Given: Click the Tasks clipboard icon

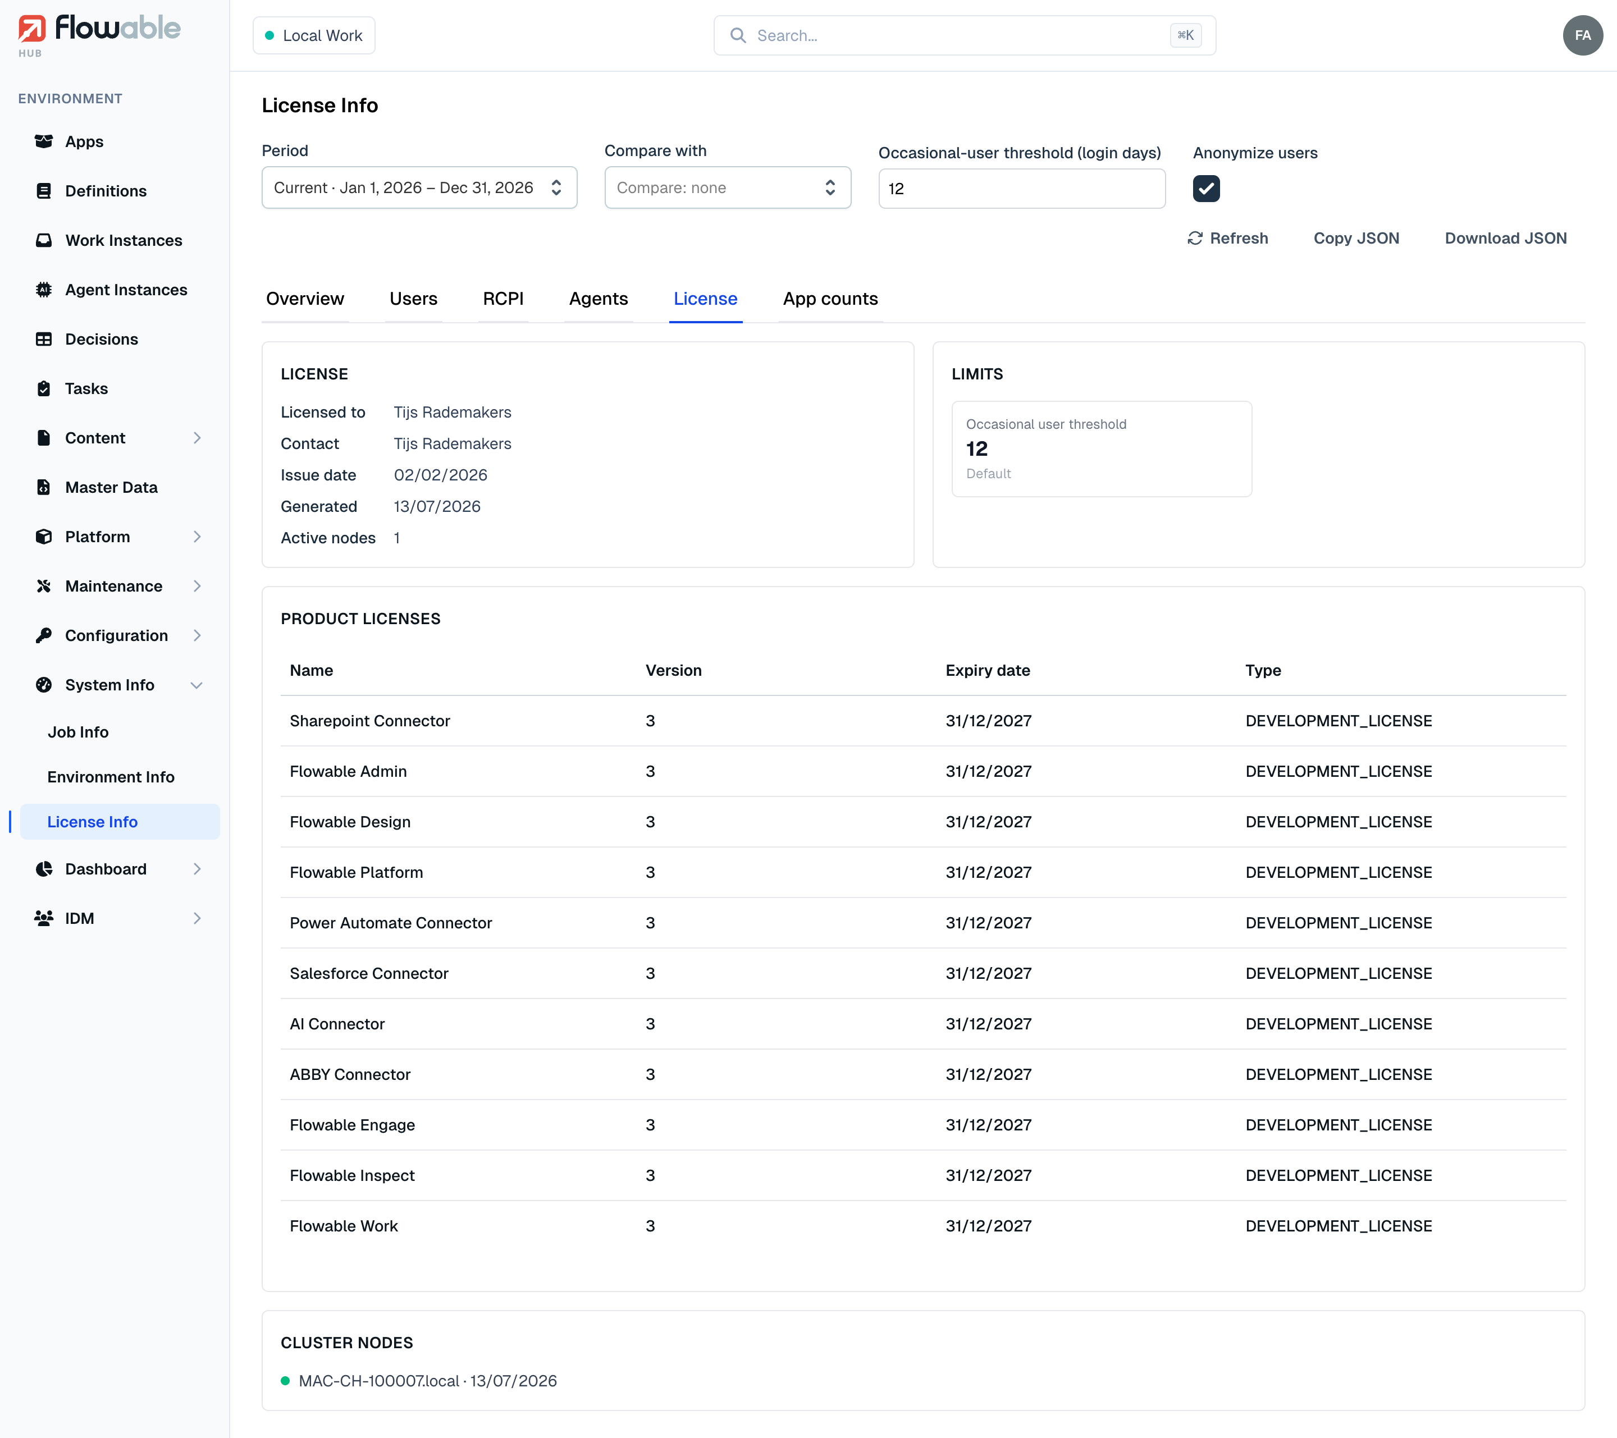Looking at the screenshot, I should coord(43,388).
